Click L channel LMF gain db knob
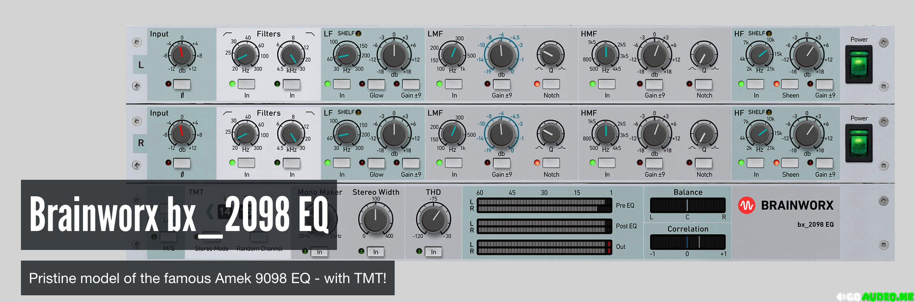915x302 pixels. 501,55
